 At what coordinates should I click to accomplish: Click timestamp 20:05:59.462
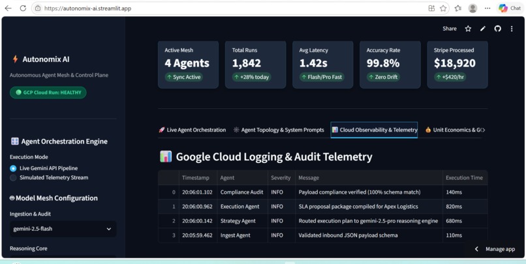[198, 235]
